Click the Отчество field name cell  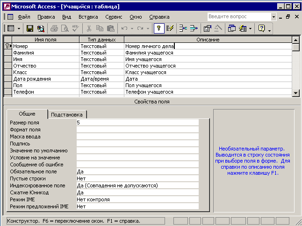pos(46,66)
